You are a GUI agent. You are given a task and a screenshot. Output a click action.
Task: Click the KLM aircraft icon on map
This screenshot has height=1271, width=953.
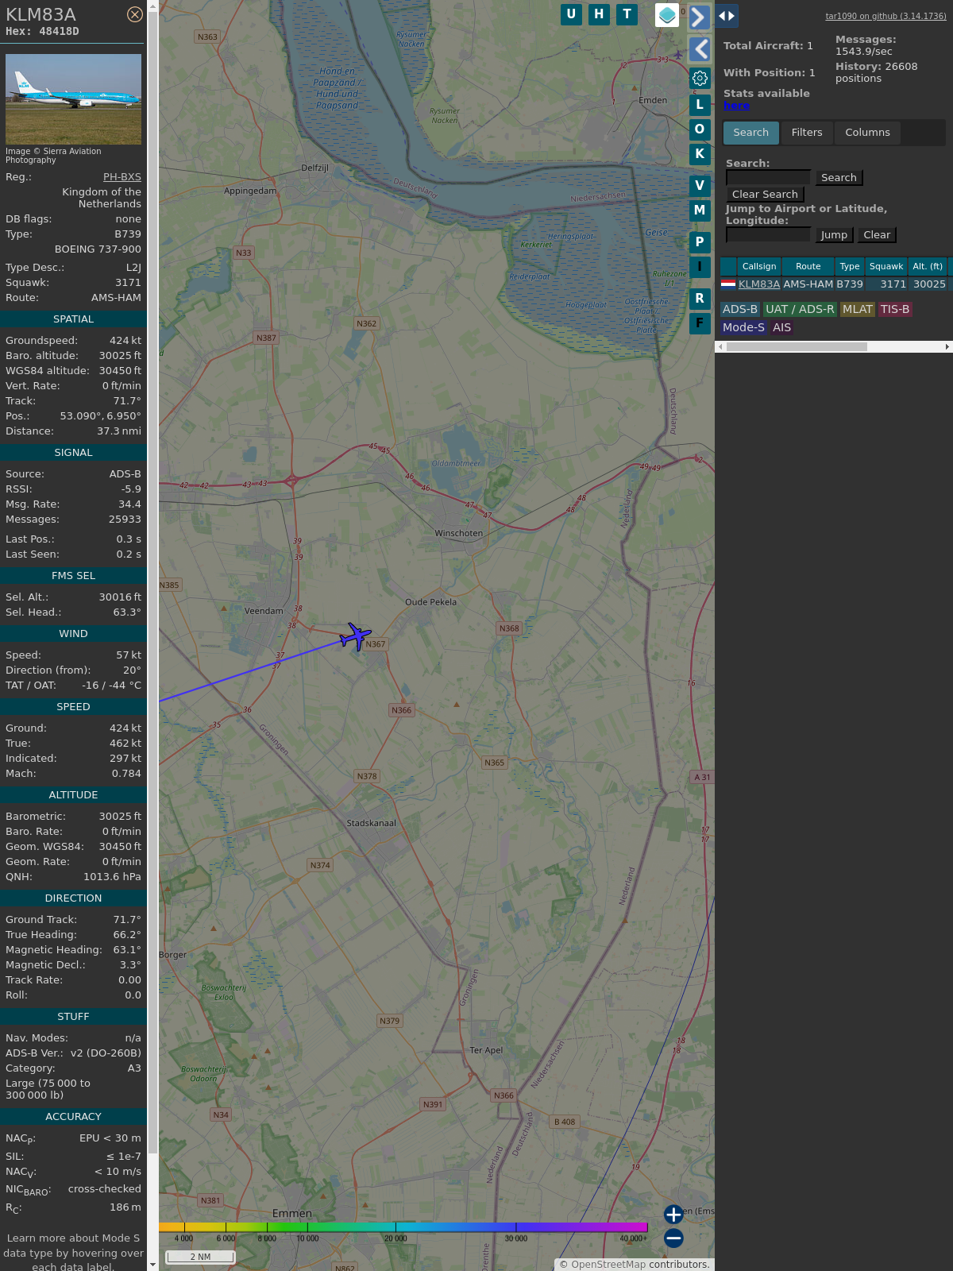[x=355, y=636]
